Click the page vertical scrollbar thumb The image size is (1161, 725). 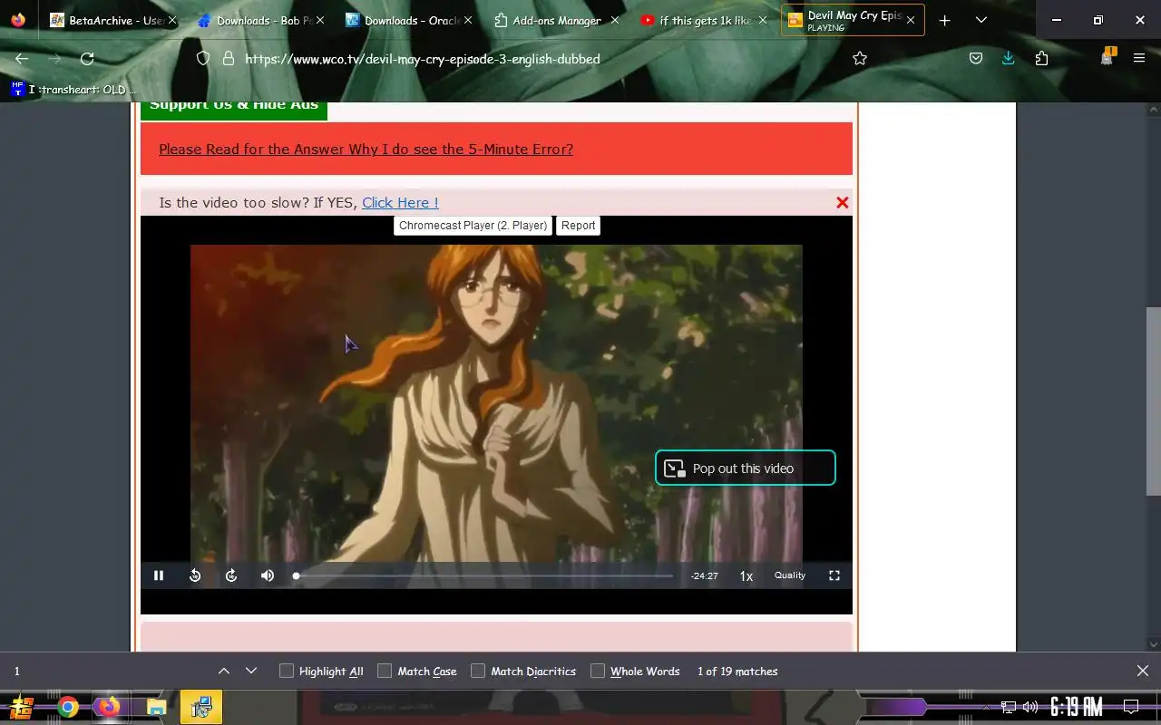pyautogui.click(x=1154, y=401)
